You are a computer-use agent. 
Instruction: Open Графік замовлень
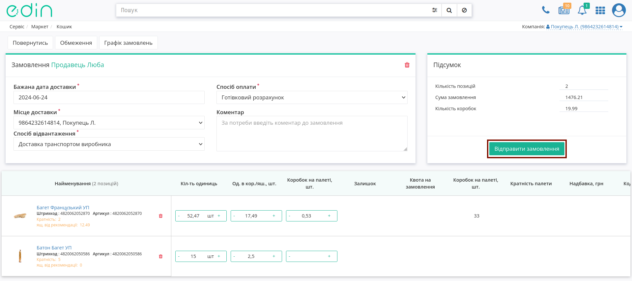coord(129,43)
